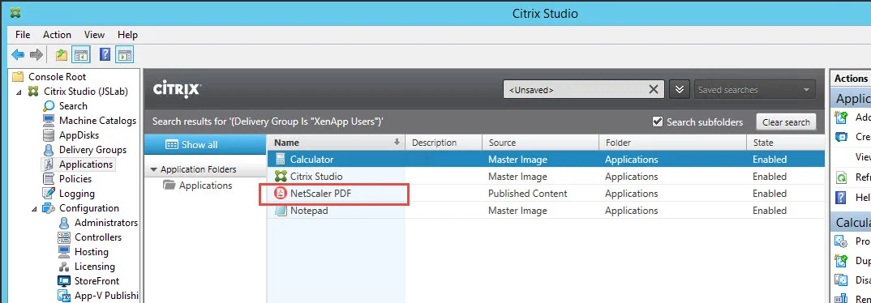Screen dimensions: 871x303
Task: Click the Show all button
Action: (205, 144)
